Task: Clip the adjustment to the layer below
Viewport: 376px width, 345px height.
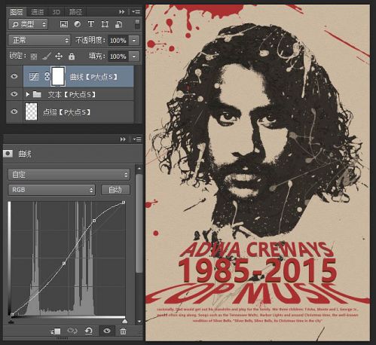Action: (x=56, y=331)
